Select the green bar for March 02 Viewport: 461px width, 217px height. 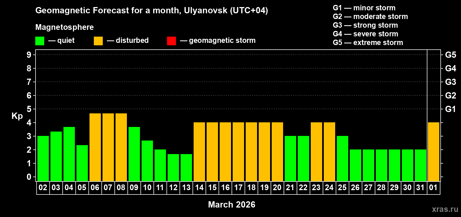pyautogui.click(x=43, y=159)
